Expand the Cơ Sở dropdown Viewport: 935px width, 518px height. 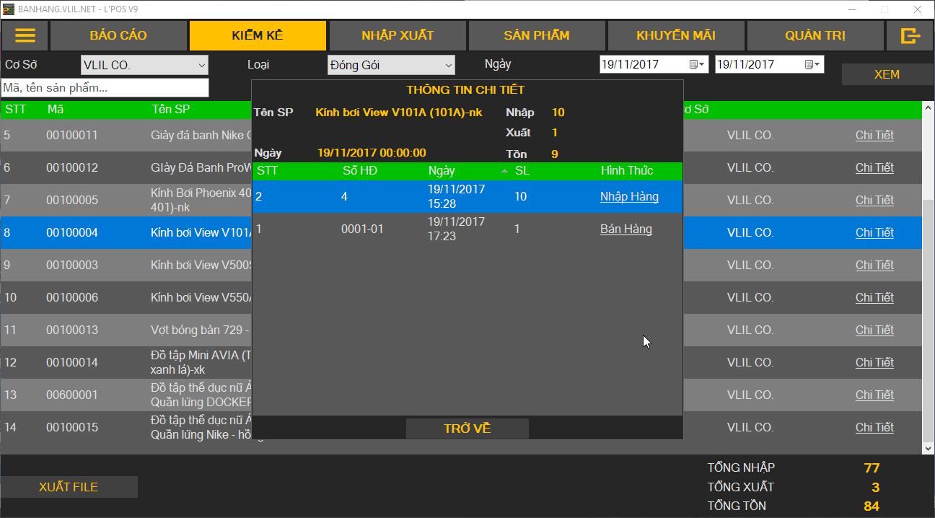tap(201, 66)
